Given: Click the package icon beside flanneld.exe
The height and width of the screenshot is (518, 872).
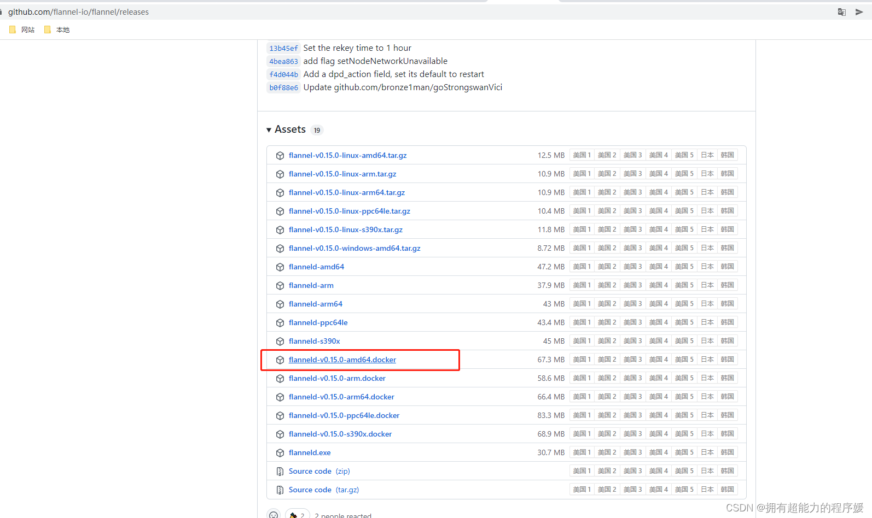Looking at the screenshot, I should [280, 453].
